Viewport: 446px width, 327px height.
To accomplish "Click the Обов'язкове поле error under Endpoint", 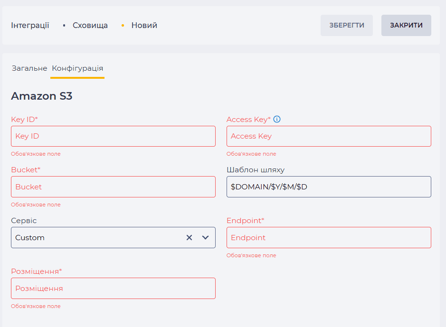I will point(251,256).
